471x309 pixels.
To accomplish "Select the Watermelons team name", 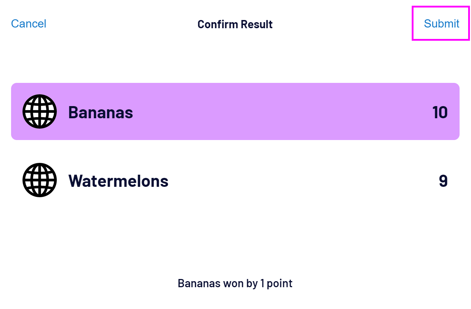I will [x=118, y=181].
